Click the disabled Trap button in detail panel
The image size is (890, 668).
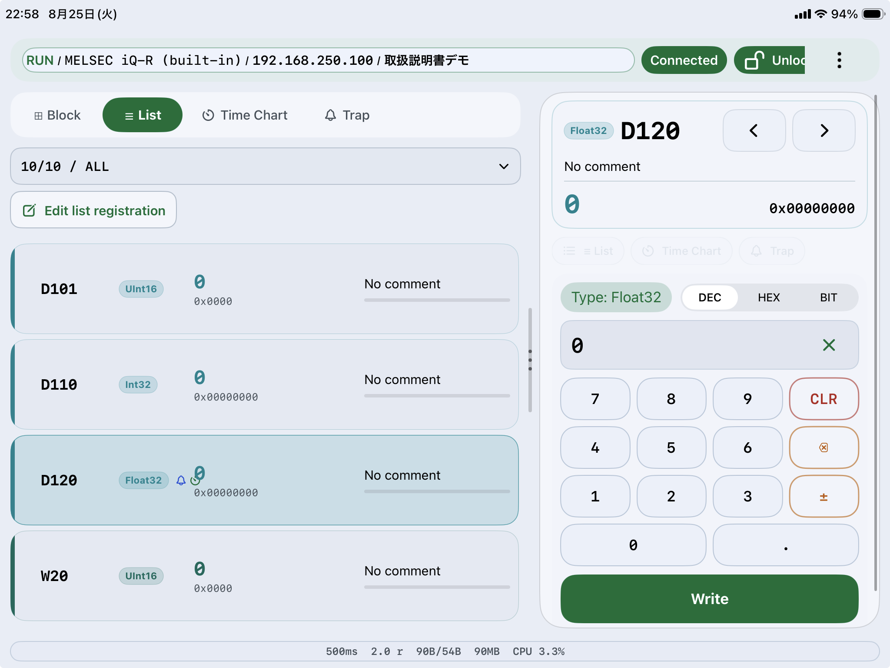[x=772, y=251]
